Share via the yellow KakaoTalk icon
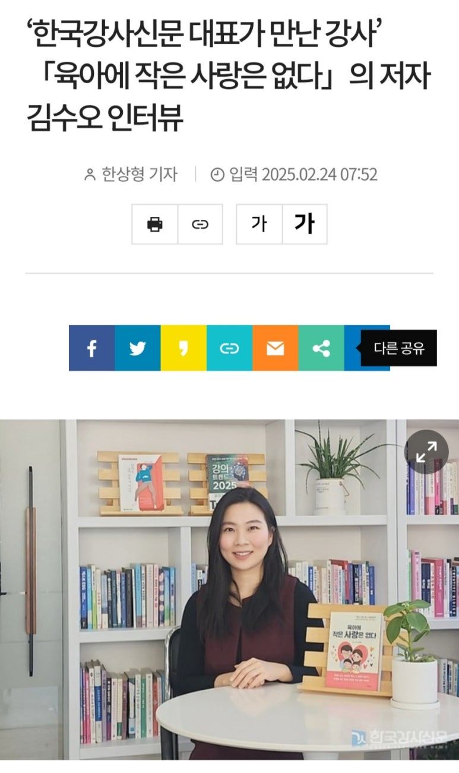Viewport: 459px width, 773px height. (183, 348)
